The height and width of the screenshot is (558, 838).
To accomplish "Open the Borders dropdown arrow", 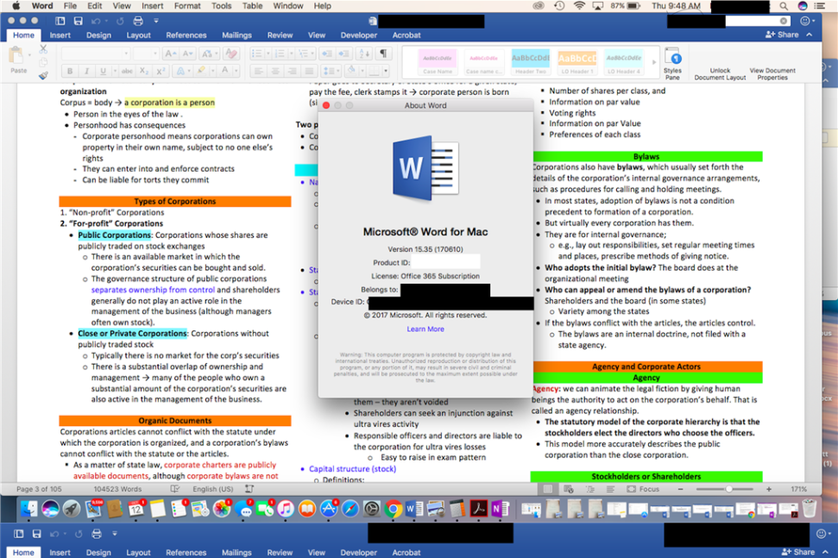I will click(x=385, y=71).
